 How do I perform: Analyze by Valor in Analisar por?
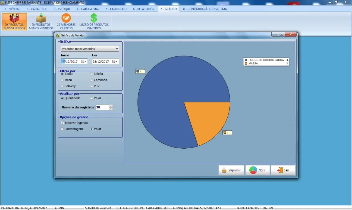(96, 98)
